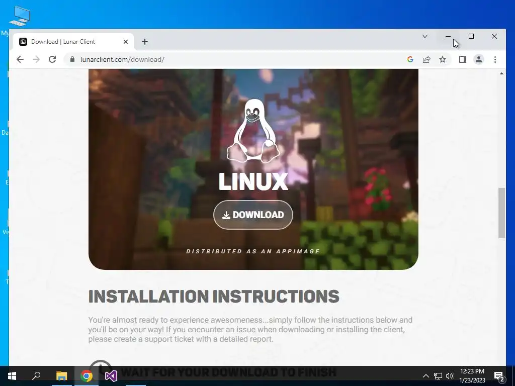Click the My Computer desktop icon
515x386 pixels.
(x=20, y=17)
